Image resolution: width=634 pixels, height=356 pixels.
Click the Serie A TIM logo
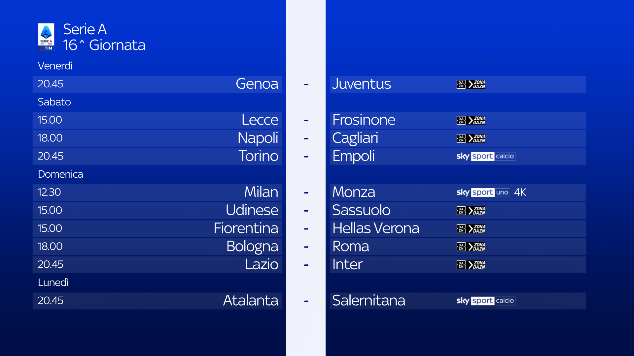coord(46,37)
